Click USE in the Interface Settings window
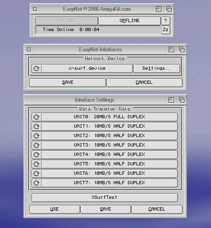Viewport: 211px width, 228px height. [55, 209]
